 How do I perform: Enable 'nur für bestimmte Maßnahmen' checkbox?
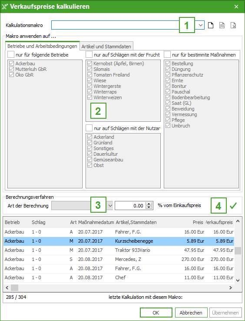pyautogui.click(x=167, y=55)
